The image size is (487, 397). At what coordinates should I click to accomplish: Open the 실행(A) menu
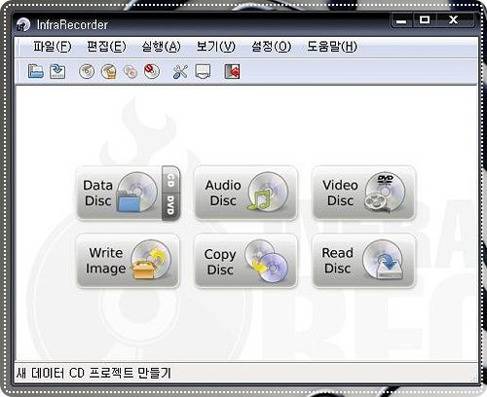(x=161, y=47)
